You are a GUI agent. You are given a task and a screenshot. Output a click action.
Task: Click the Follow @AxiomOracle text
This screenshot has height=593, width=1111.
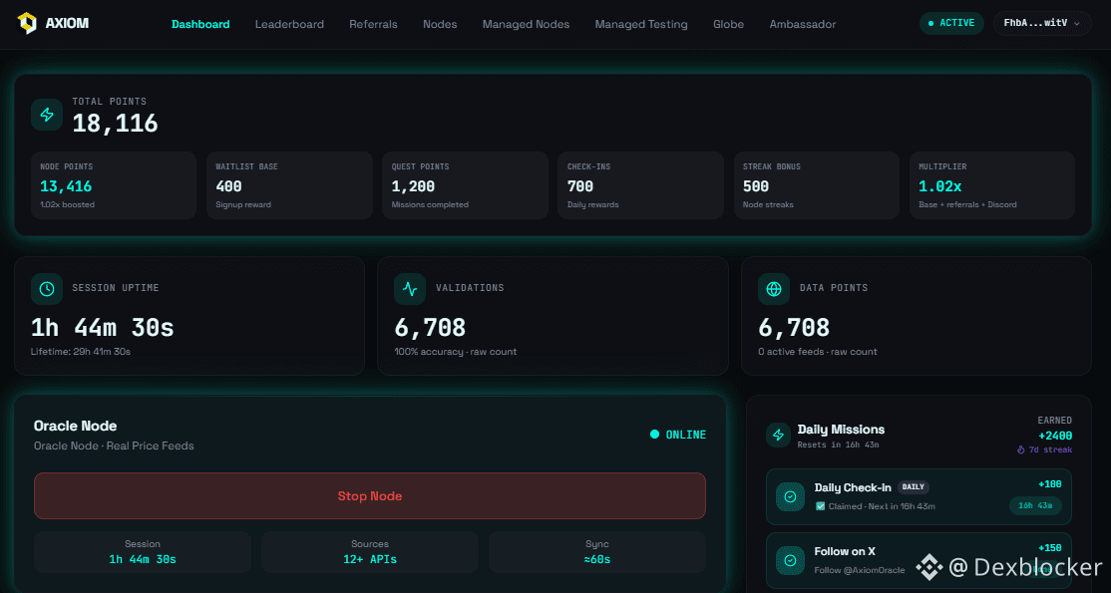click(860, 570)
